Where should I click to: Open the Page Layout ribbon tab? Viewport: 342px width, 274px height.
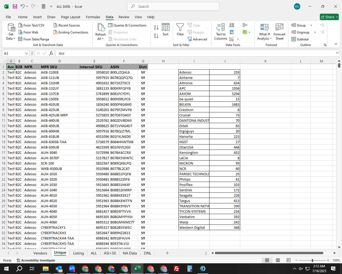tap(71, 17)
